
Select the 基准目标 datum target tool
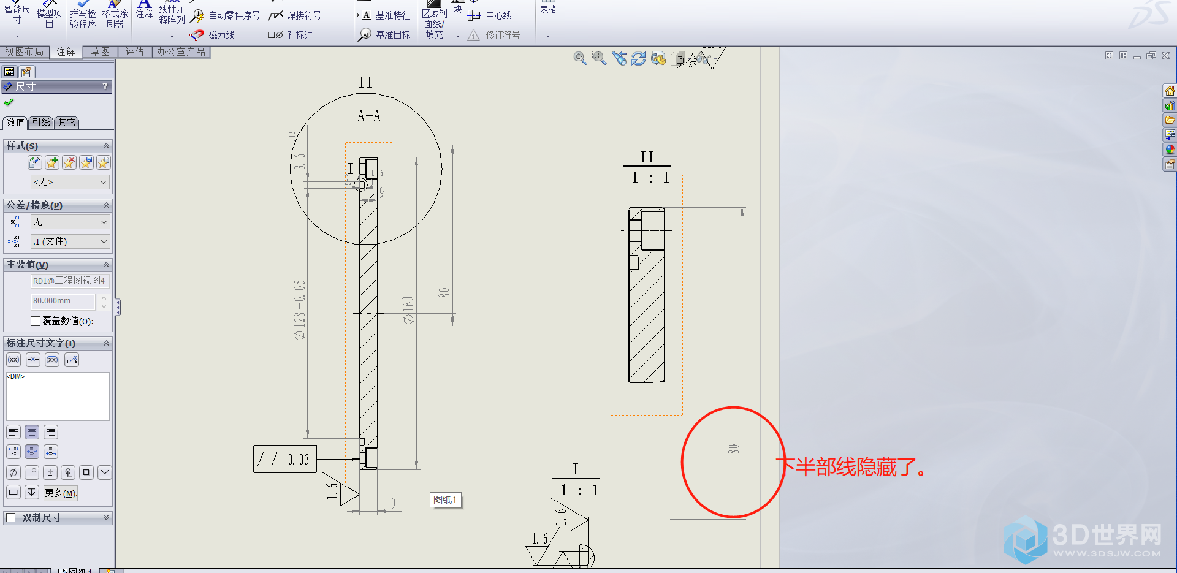click(384, 35)
